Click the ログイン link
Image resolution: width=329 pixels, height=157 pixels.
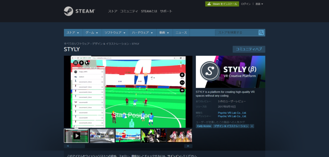[246, 4]
